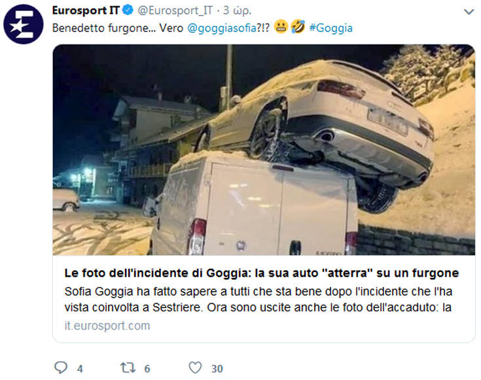Screen dimensions: 481x380
Task: Open the reply speech bubble icon
Action: coord(61,368)
